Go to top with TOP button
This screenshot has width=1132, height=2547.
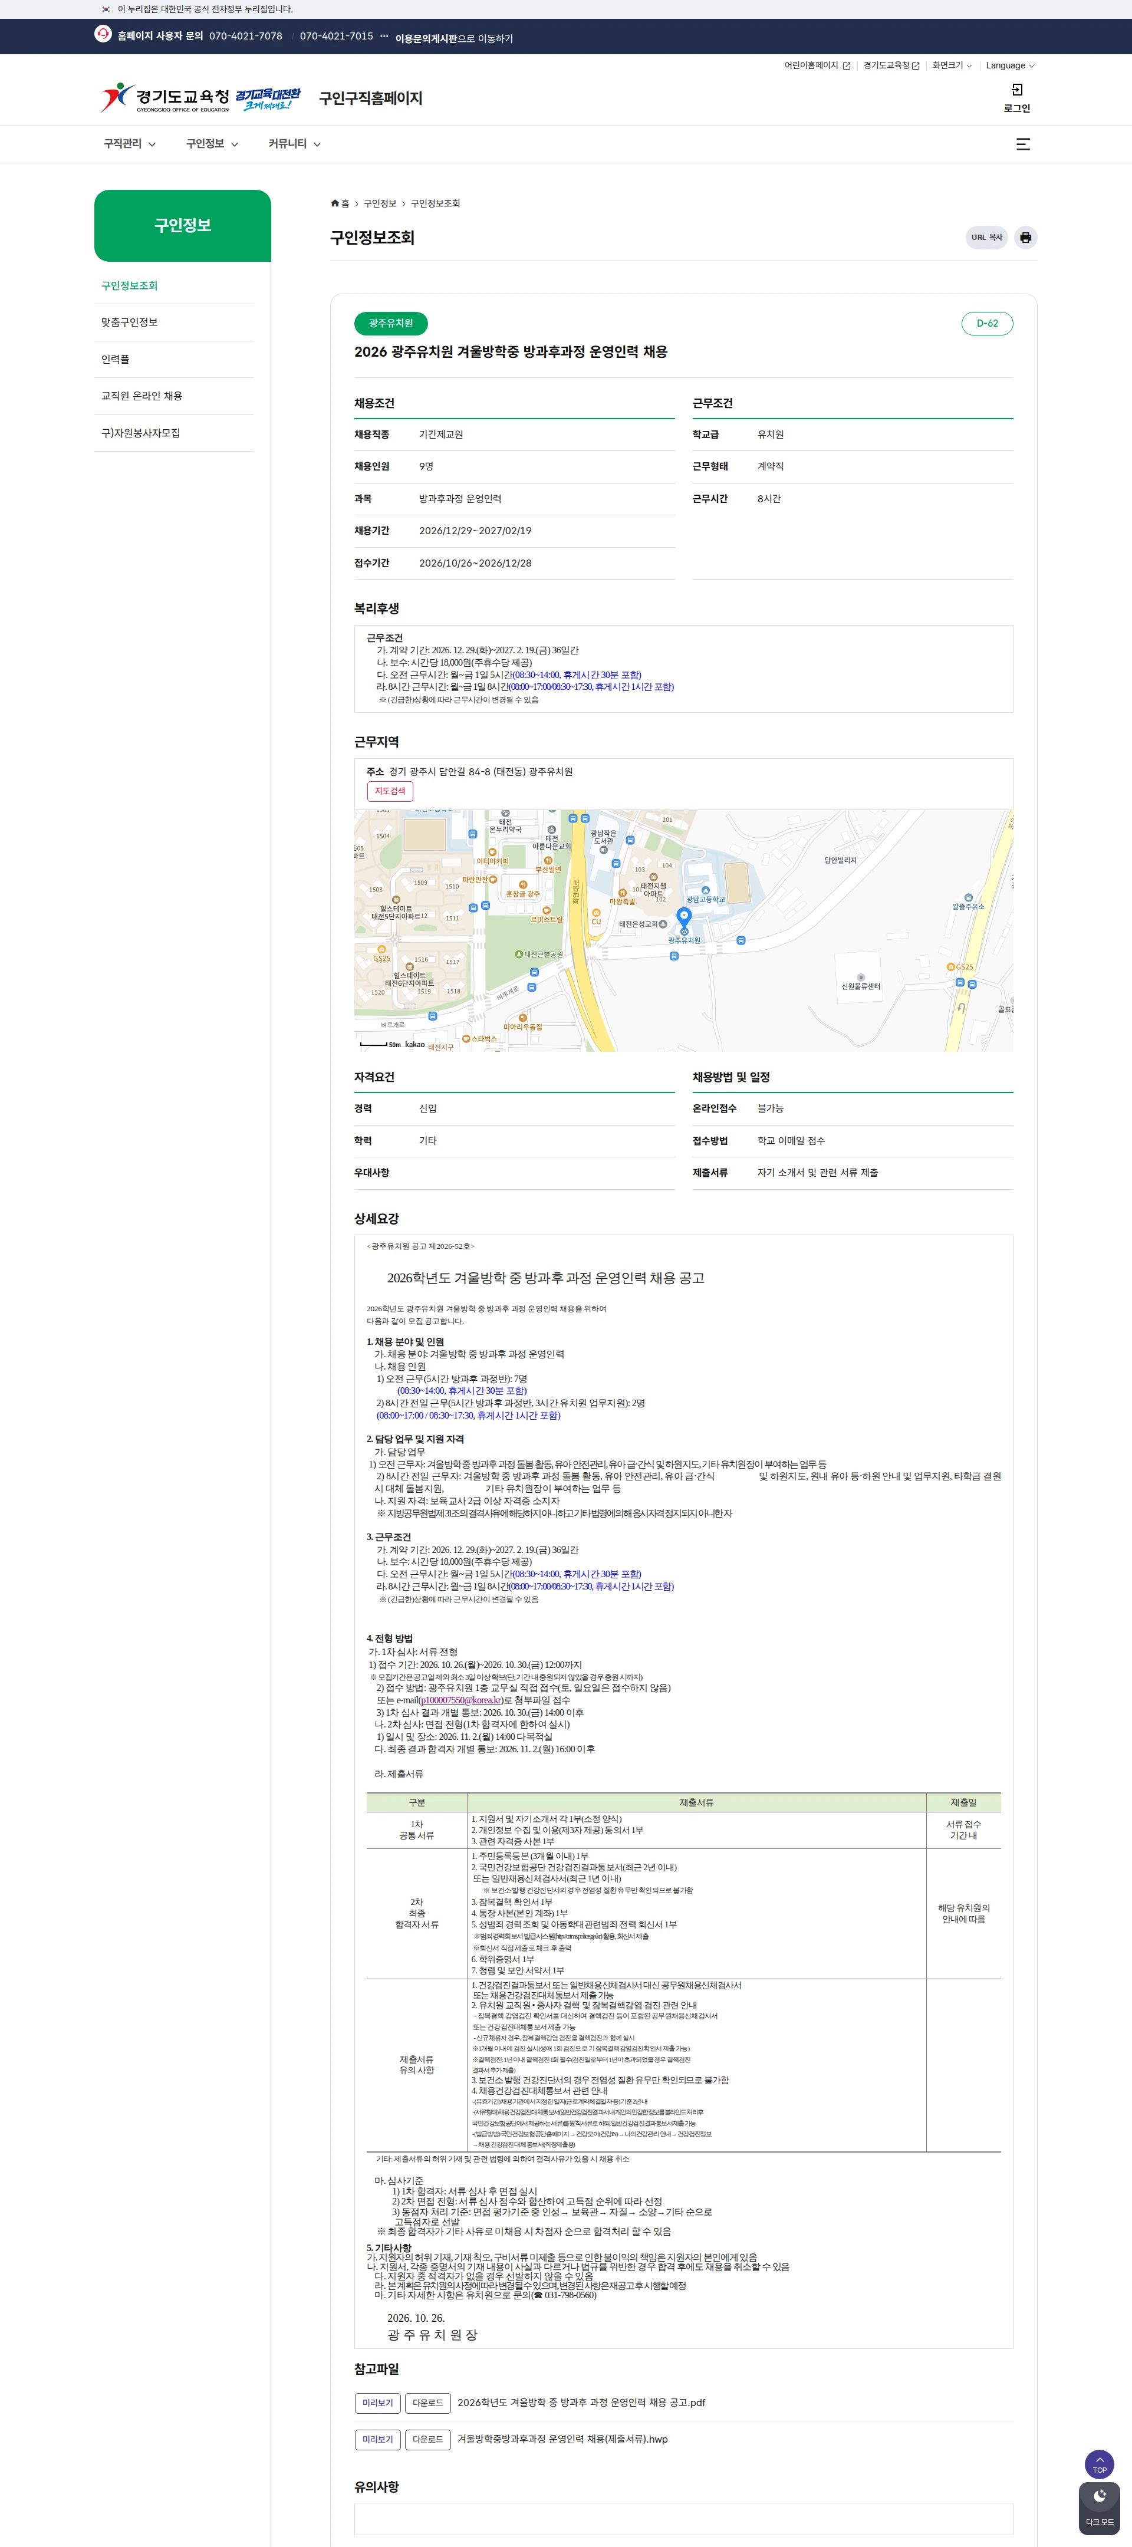[1100, 2464]
